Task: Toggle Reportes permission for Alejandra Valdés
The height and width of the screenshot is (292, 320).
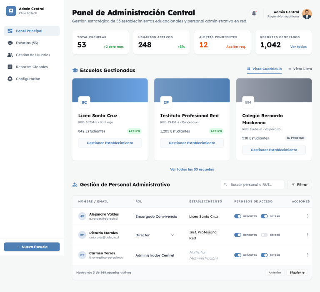Action: click(x=237, y=216)
